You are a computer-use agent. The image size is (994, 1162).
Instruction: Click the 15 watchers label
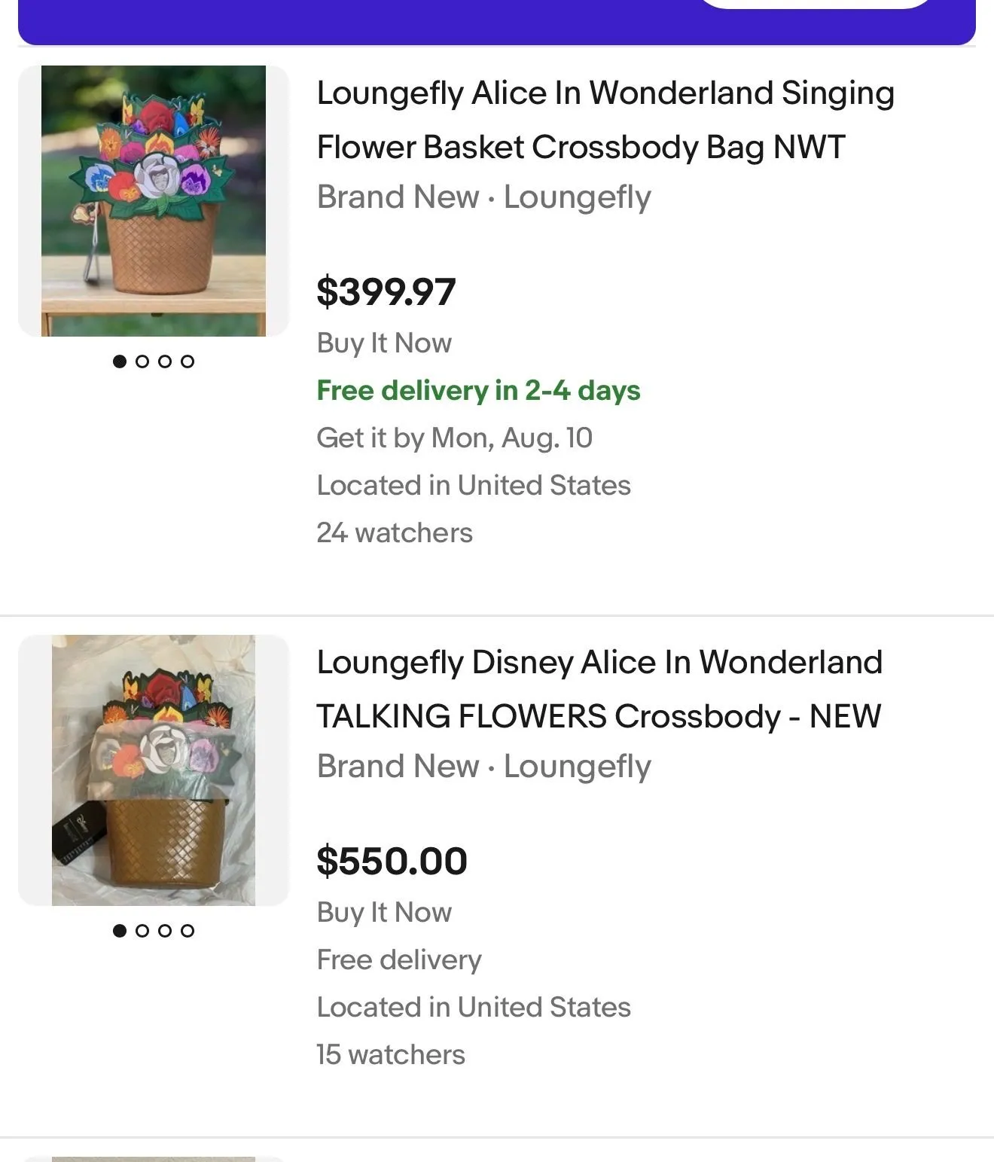pyautogui.click(x=391, y=1055)
